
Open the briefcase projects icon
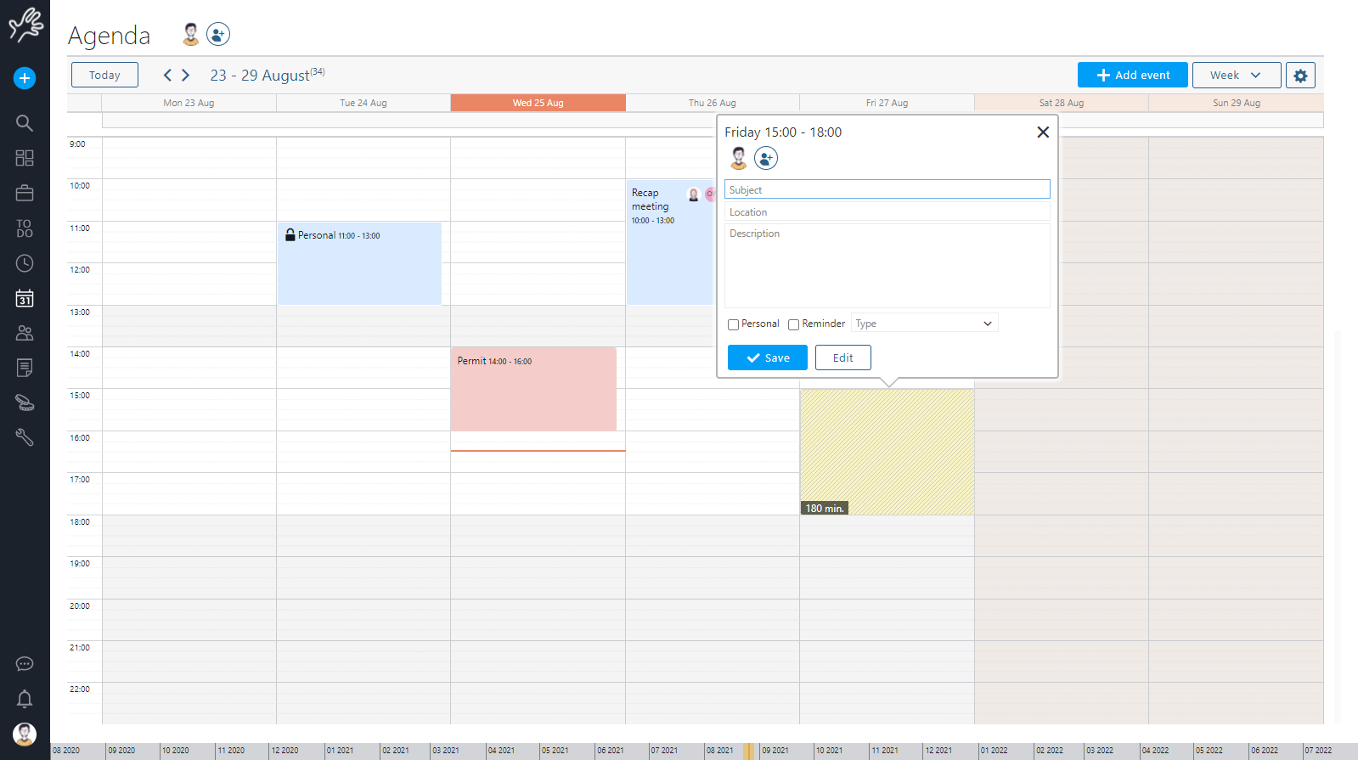click(x=25, y=194)
